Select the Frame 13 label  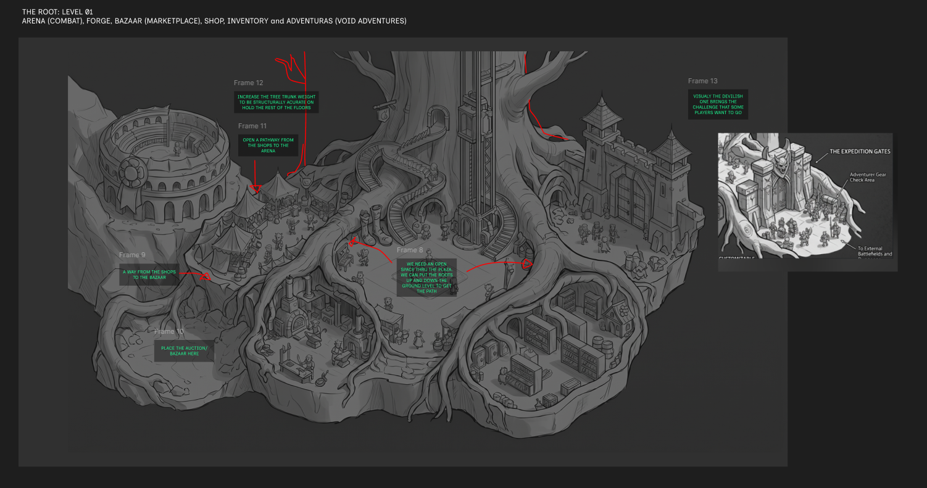[703, 81]
